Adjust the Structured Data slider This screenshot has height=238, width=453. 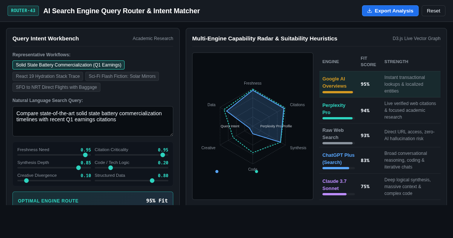pyautogui.click(x=131, y=181)
